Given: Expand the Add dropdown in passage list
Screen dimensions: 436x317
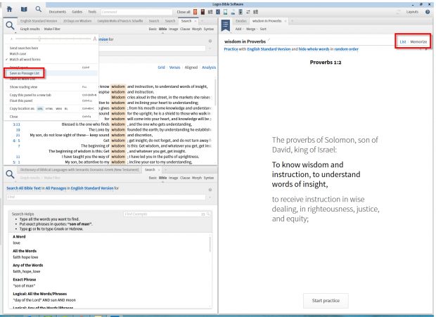Looking at the screenshot, I should click(239, 30).
